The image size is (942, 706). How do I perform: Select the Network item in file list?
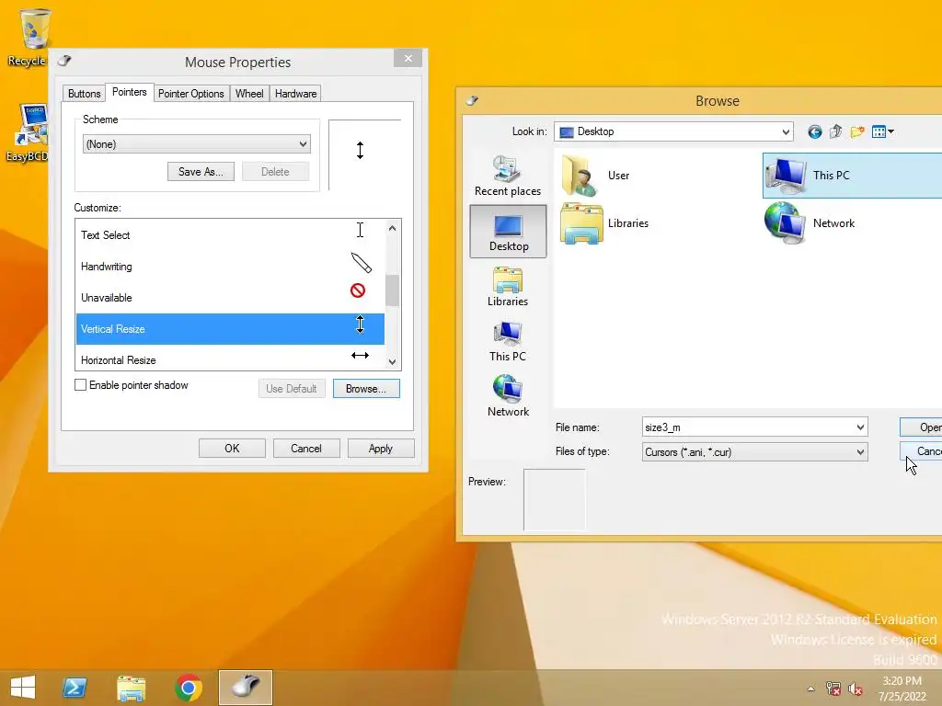(810, 223)
